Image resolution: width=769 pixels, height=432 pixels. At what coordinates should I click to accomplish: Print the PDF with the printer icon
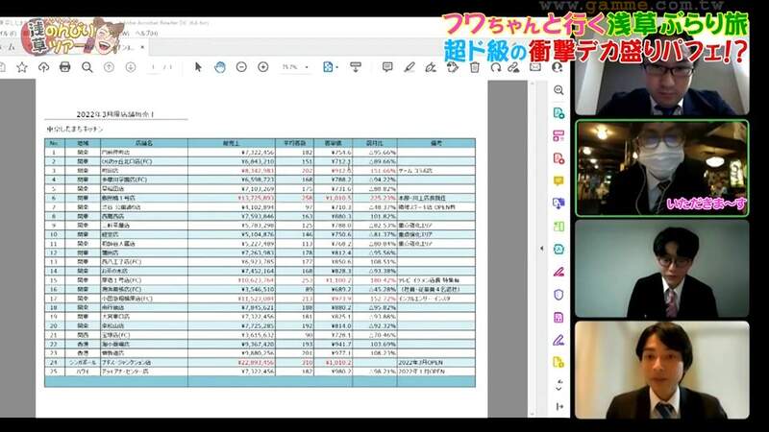[x=64, y=67]
